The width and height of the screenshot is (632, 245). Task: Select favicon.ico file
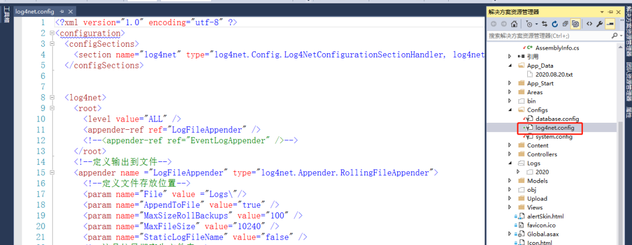(x=541, y=225)
